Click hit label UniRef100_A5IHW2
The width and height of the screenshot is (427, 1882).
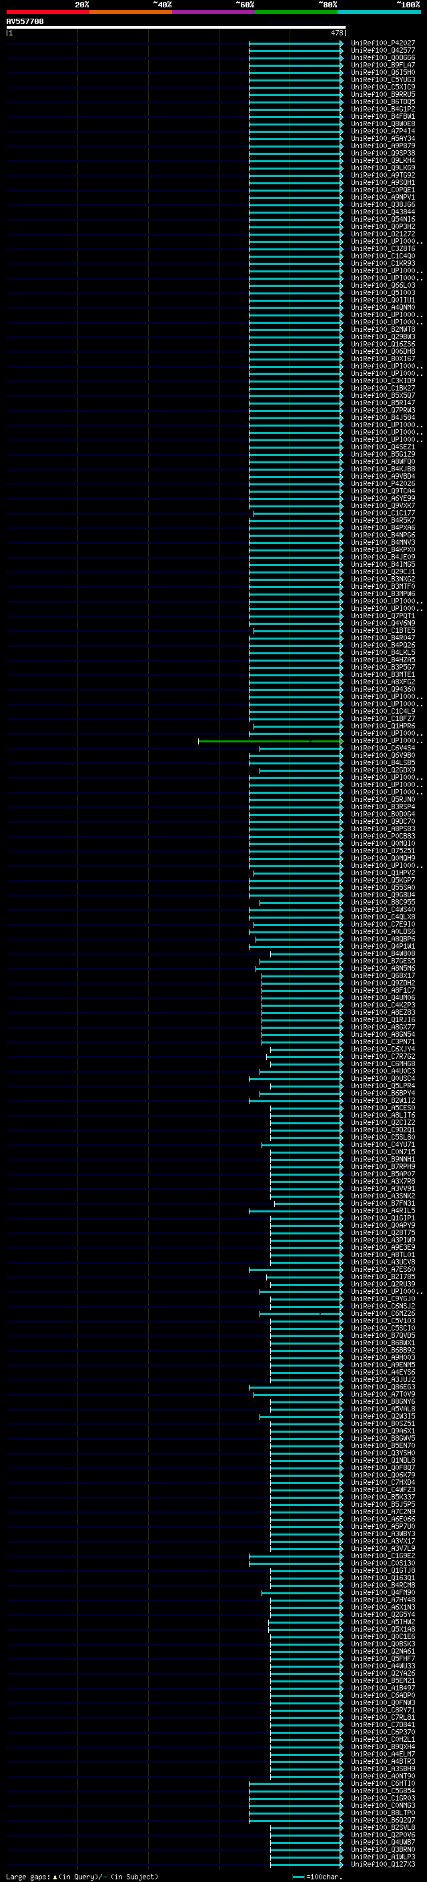383,1622
